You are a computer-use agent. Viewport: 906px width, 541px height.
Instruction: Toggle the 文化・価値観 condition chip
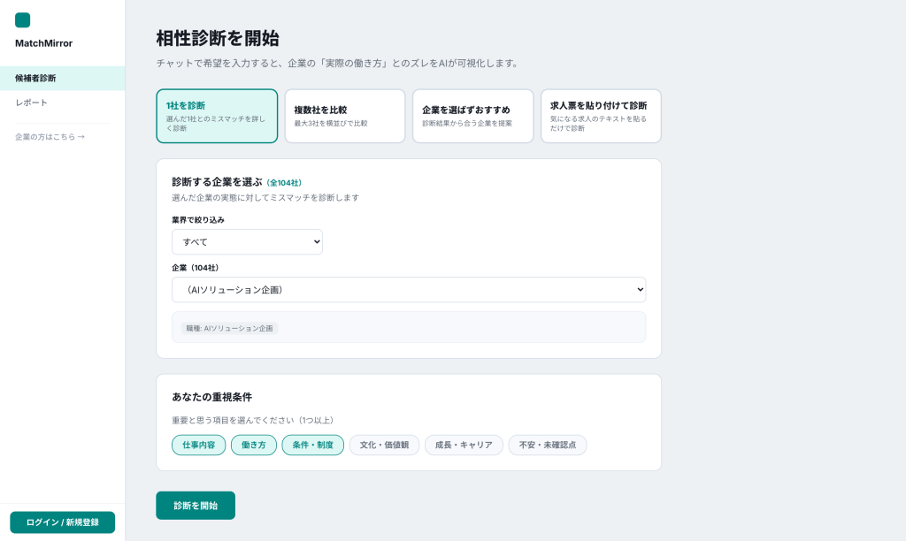click(x=384, y=446)
